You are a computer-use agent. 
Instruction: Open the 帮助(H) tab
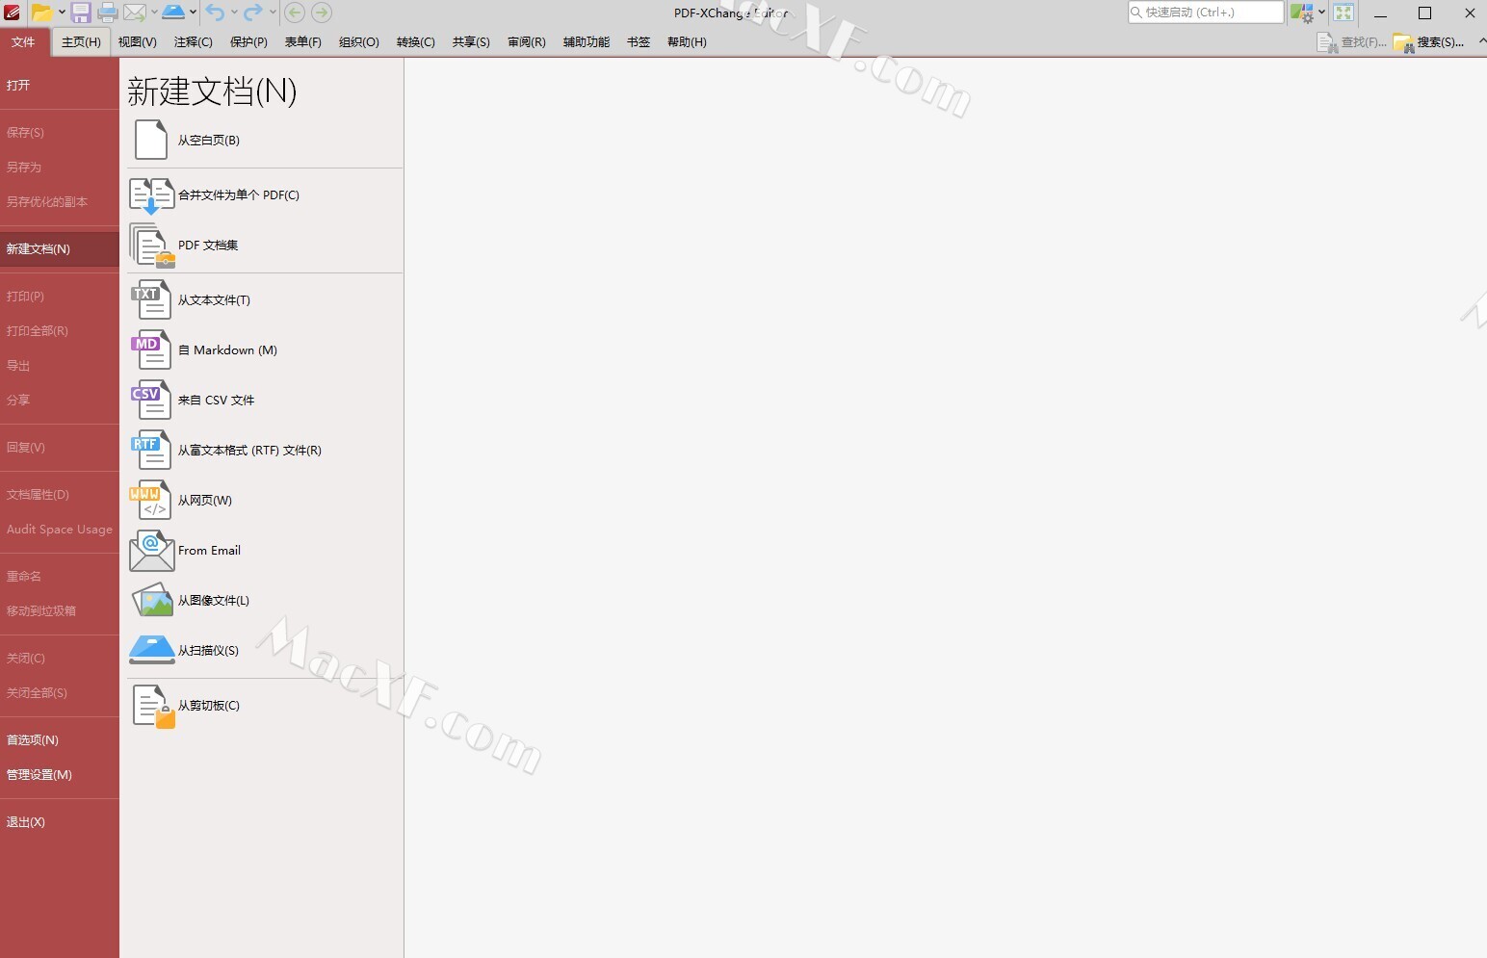click(x=687, y=42)
